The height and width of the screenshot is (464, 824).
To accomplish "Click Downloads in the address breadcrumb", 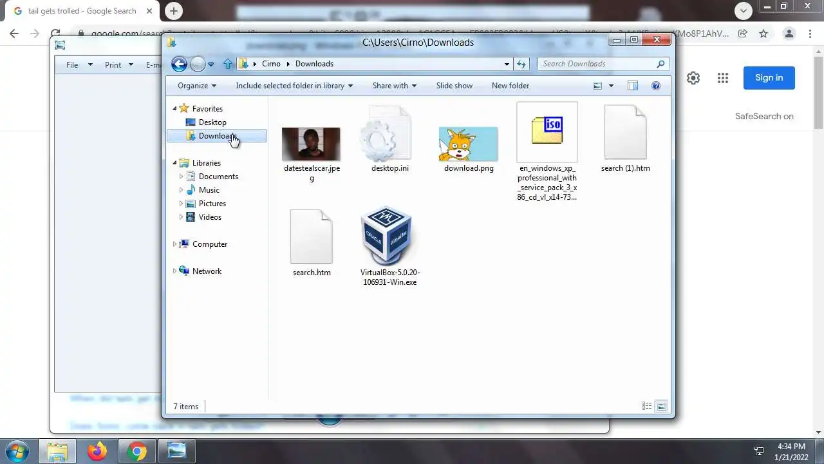I will (x=314, y=64).
